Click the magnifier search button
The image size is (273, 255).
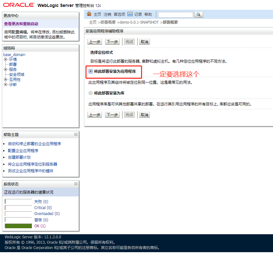[199, 14]
